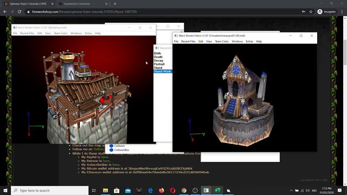Open Edit menu in ForsakenGraveyard window
This screenshot has height=195, width=347.
click(201, 41)
